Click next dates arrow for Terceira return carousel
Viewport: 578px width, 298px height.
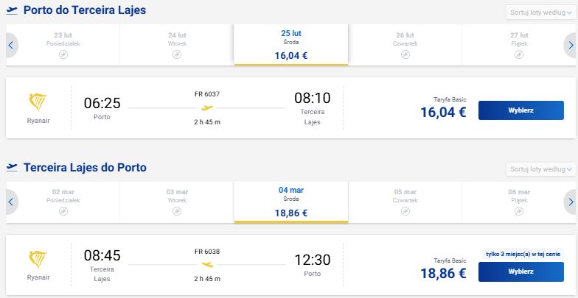571,202
